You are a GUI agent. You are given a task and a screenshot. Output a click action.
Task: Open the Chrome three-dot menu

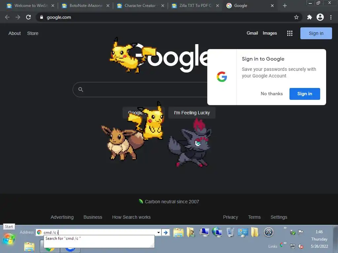pos(331,17)
